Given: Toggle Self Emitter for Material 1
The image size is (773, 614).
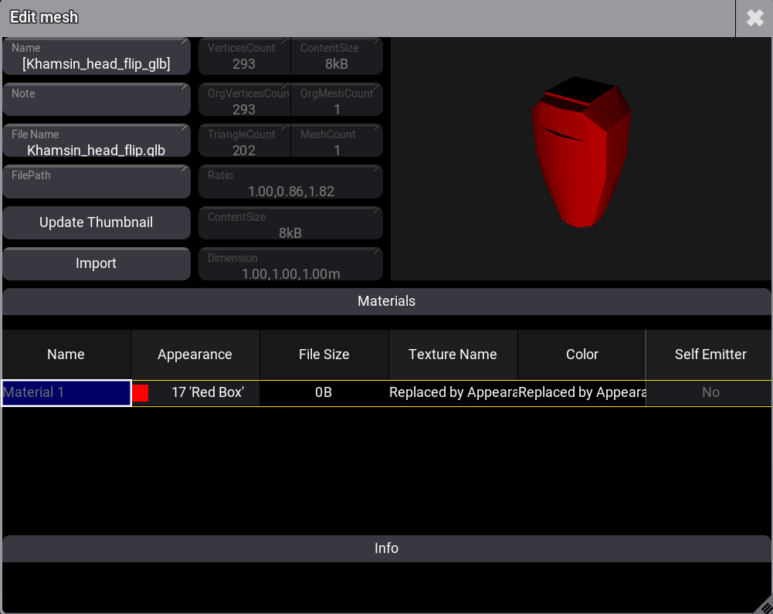Looking at the screenshot, I should tap(710, 392).
